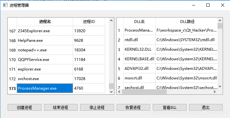Click the DLL名 column header
Viewport: 230px width, 118px height.
tap(139, 22)
